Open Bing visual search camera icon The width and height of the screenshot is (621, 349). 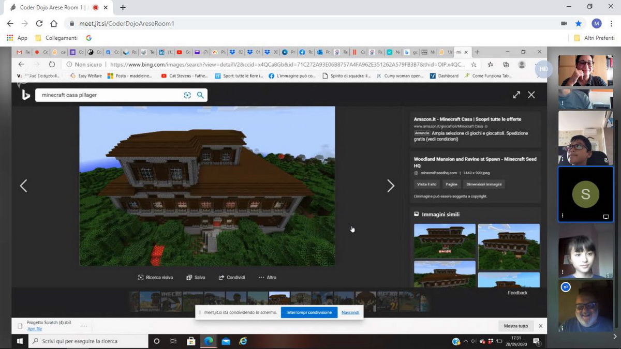187,95
